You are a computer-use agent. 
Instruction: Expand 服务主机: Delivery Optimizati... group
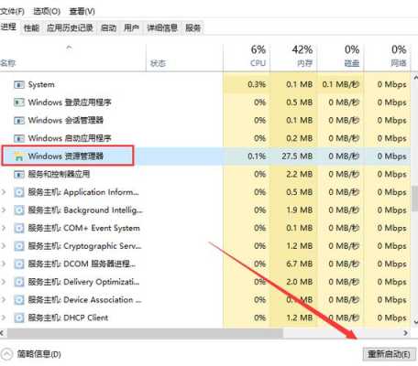coord(4,282)
